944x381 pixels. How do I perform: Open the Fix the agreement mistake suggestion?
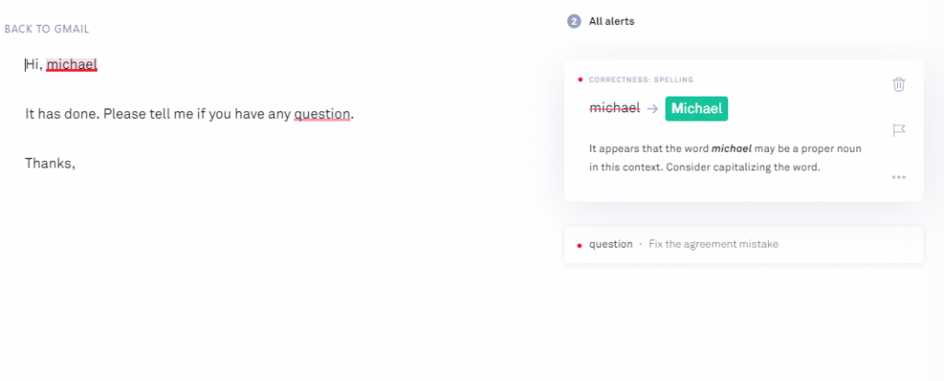pyautogui.click(x=714, y=244)
